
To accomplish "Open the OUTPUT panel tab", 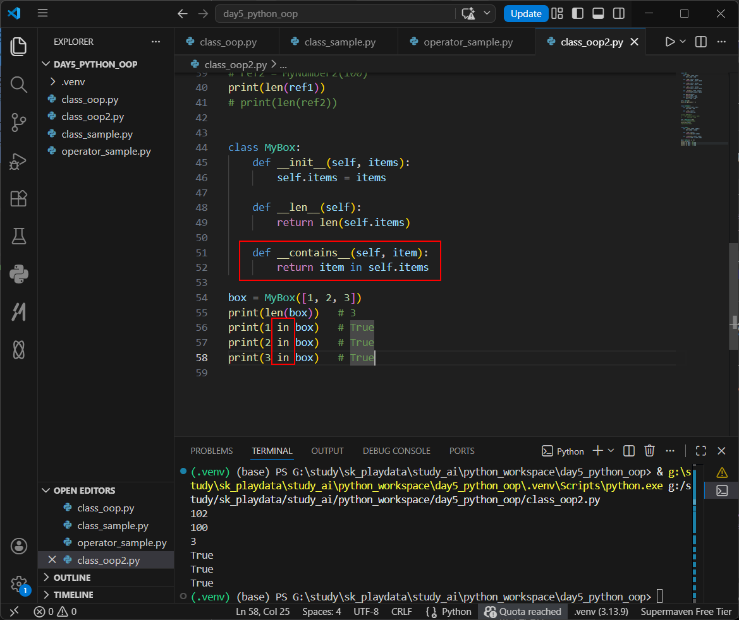I will [327, 451].
